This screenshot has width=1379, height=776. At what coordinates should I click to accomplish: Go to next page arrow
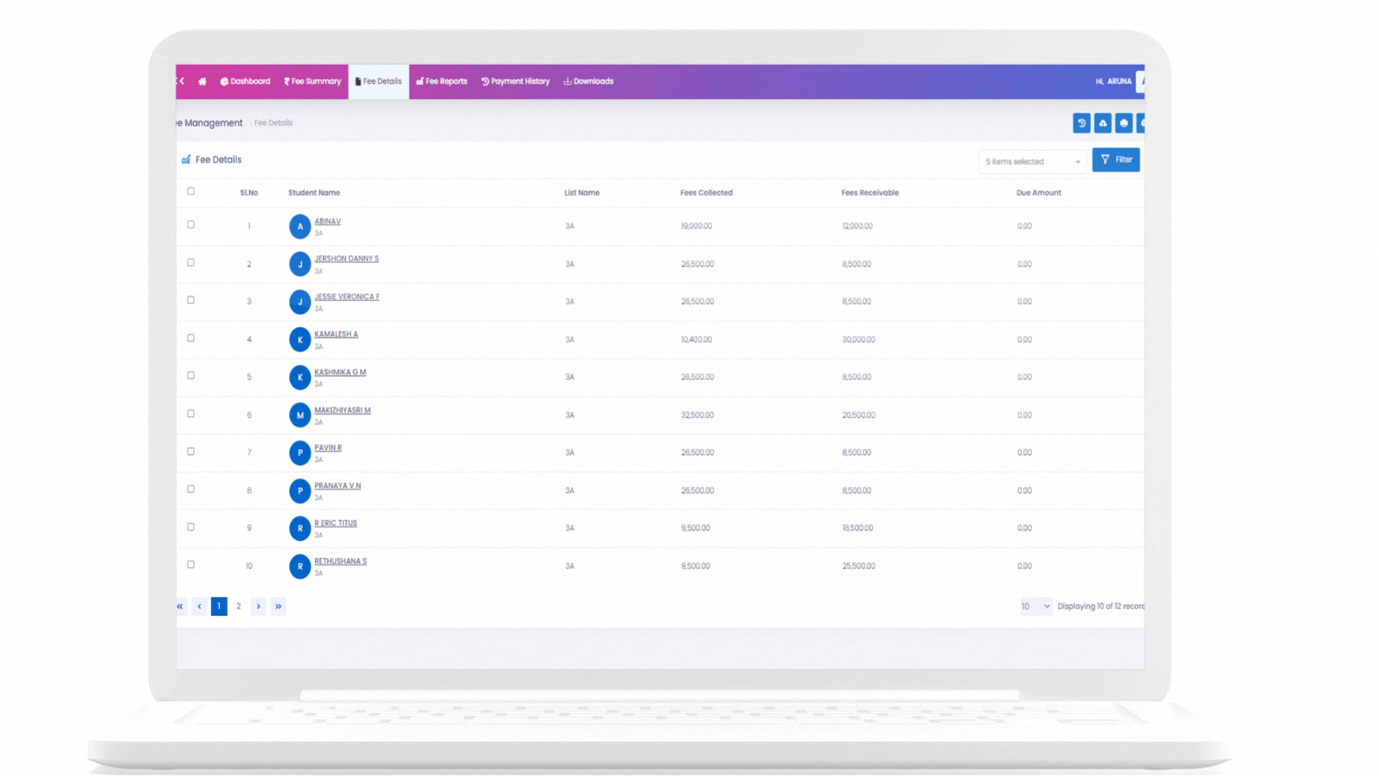coord(259,606)
